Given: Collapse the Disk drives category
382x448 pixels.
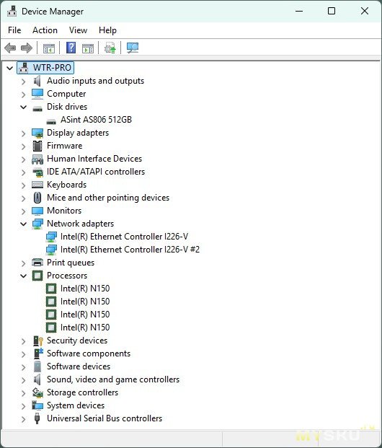Looking at the screenshot, I should click(23, 107).
